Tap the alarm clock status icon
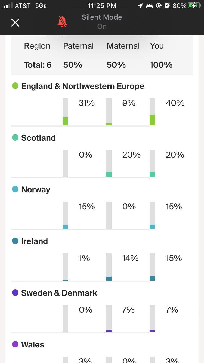This screenshot has height=363, width=204. [x=167, y=6]
